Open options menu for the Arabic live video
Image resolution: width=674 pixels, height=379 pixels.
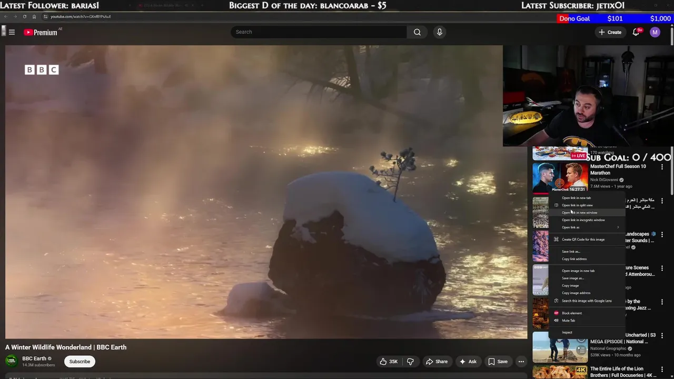(x=662, y=201)
